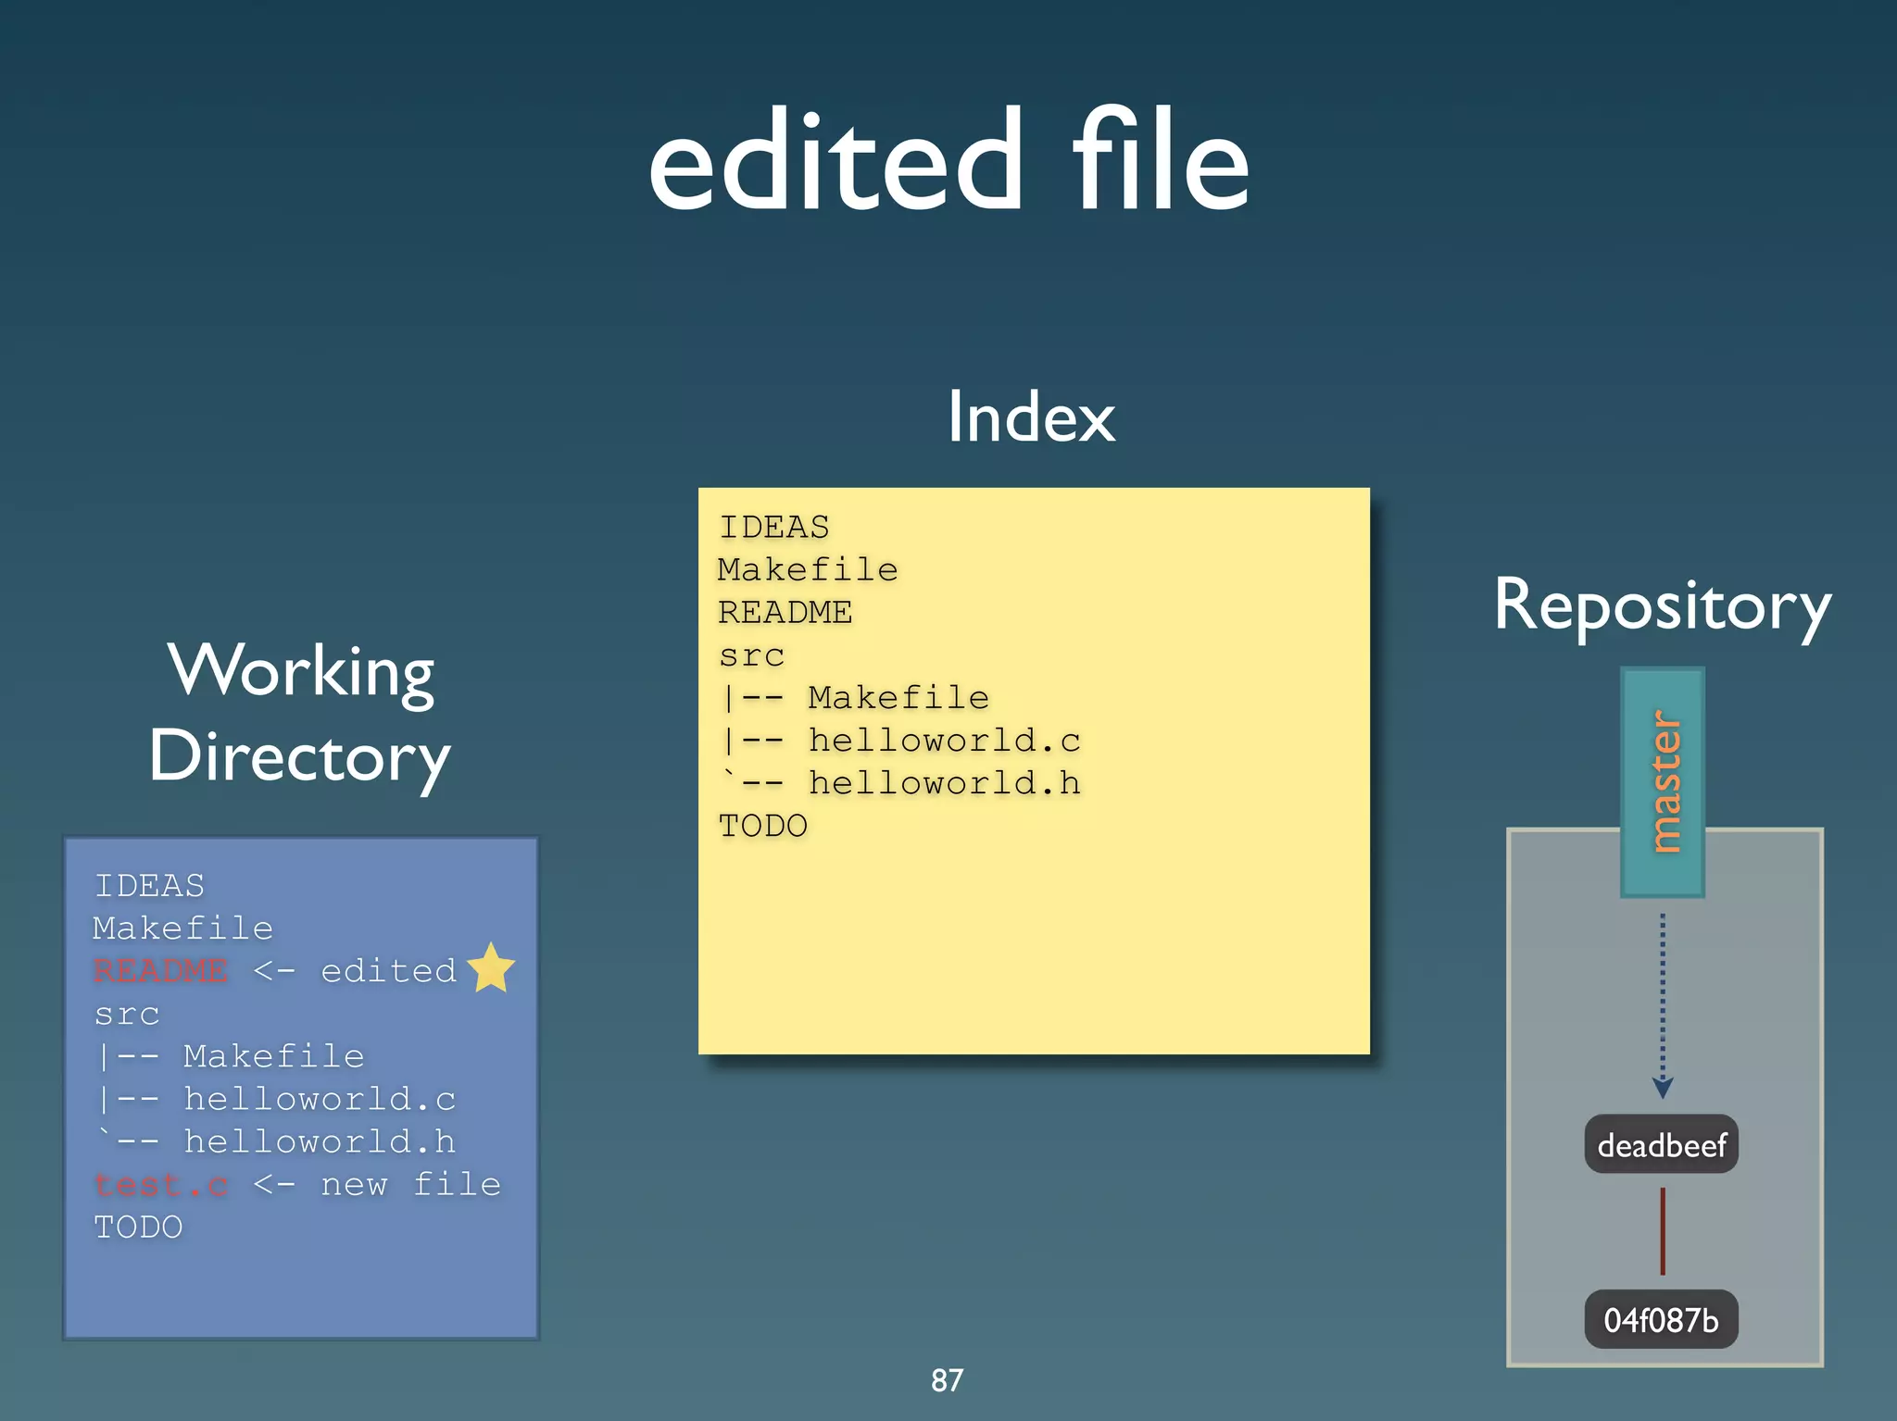Viewport: 1897px width, 1421px height.
Task: Click the 04f087b commit node
Action: click(x=1661, y=1319)
